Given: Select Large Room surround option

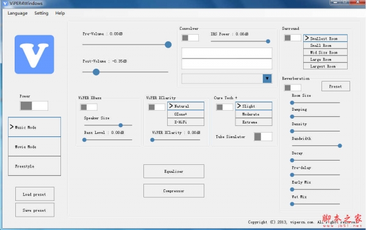Looking at the screenshot, I should [x=325, y=60].
